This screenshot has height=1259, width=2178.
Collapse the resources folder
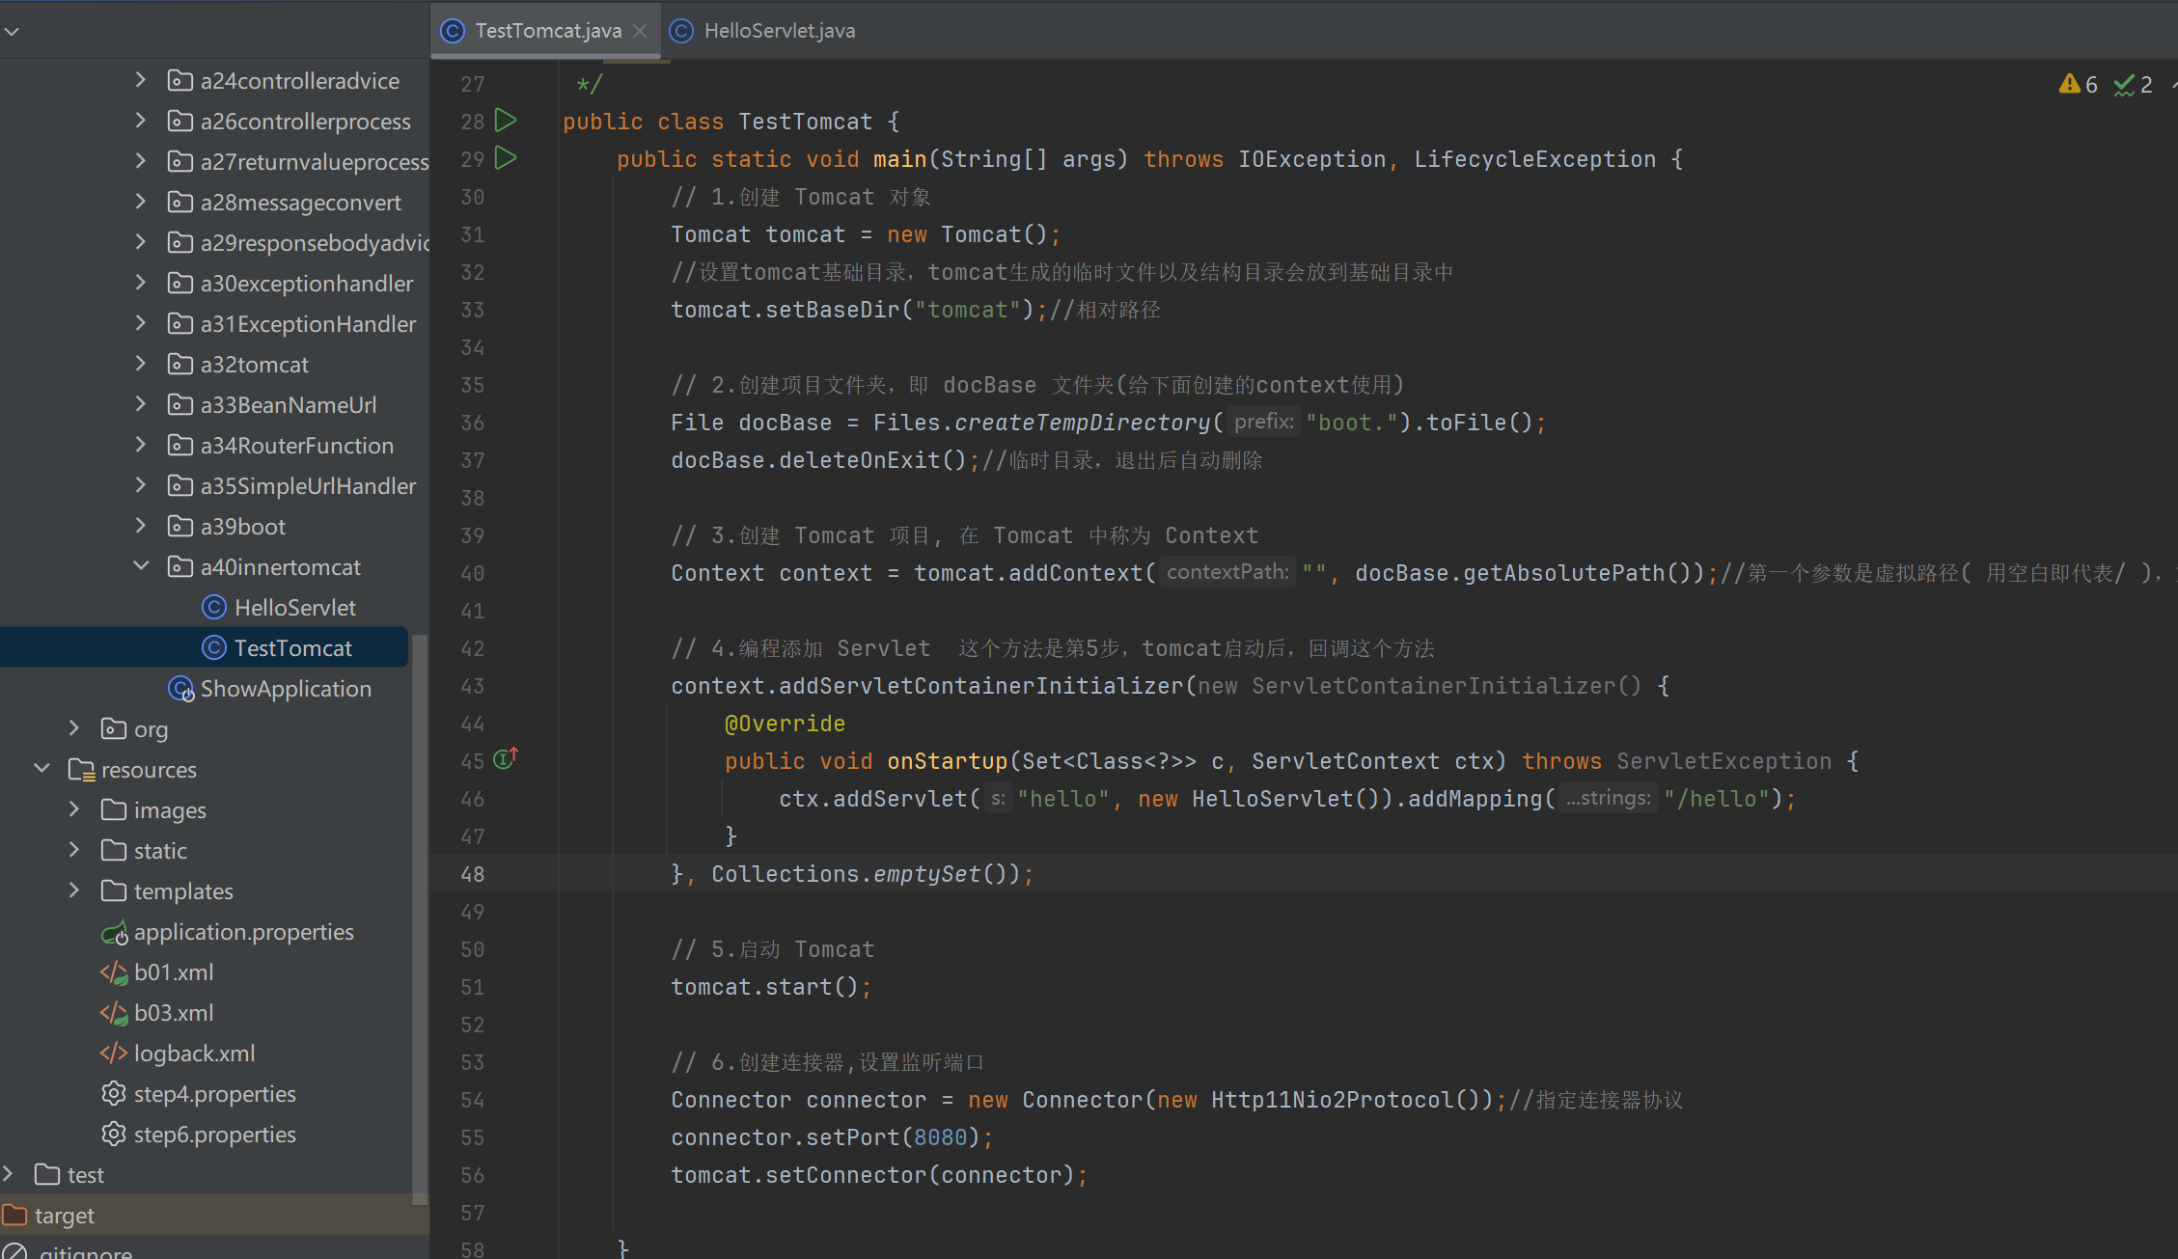[x=41, y=769]
